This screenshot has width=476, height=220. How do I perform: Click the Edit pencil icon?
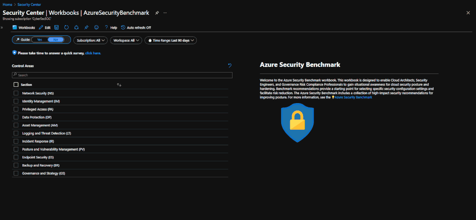(x=41, y=28)
